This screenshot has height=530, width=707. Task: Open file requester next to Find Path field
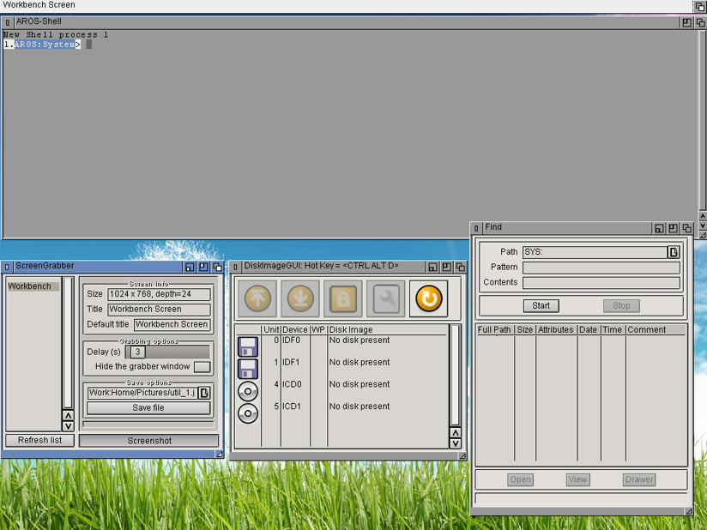tap(674, 252)
